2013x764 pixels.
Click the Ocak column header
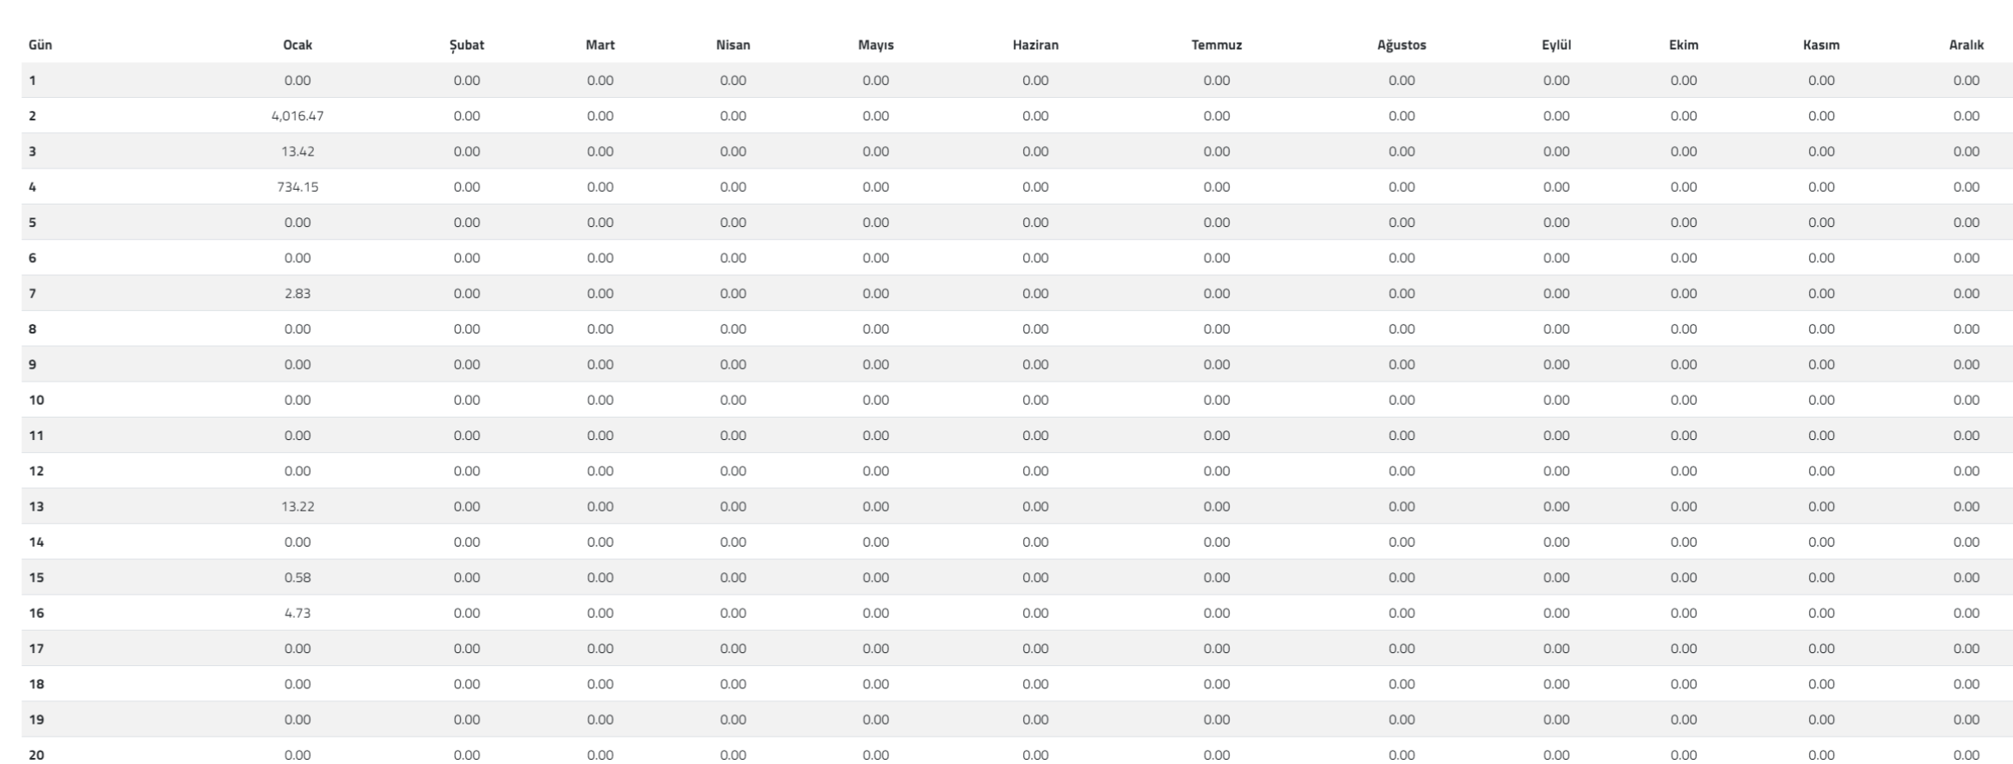pos(298,45)
